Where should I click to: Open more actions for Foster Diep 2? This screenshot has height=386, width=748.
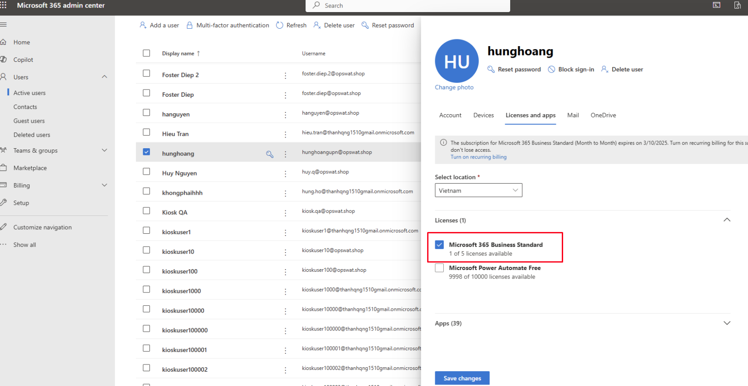click(285, 76)
